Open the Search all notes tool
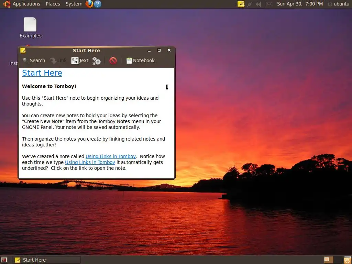 pyautogui.click(x=34, y=60)
